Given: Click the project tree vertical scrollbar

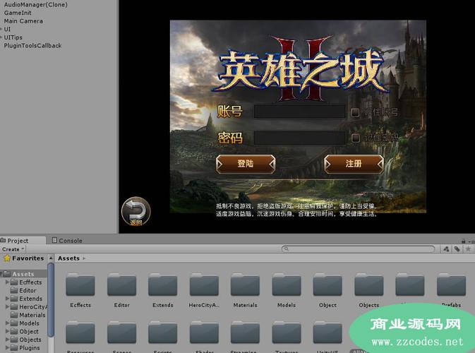Looking at the screenshot, I should (x=51, y=300).
